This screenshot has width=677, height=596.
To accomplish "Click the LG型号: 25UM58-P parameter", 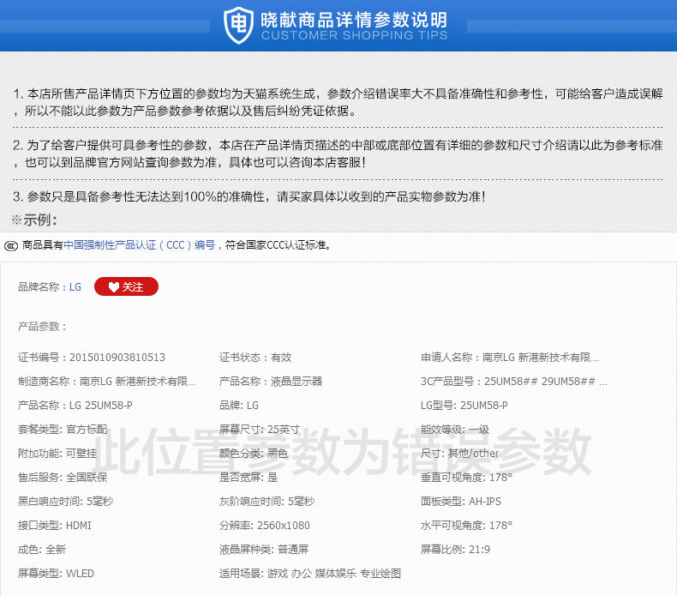I will pos(464,406).
